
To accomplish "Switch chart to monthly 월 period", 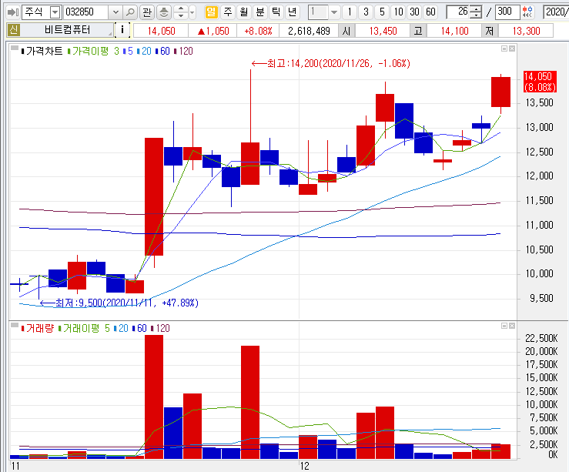I will click(244, 12).
